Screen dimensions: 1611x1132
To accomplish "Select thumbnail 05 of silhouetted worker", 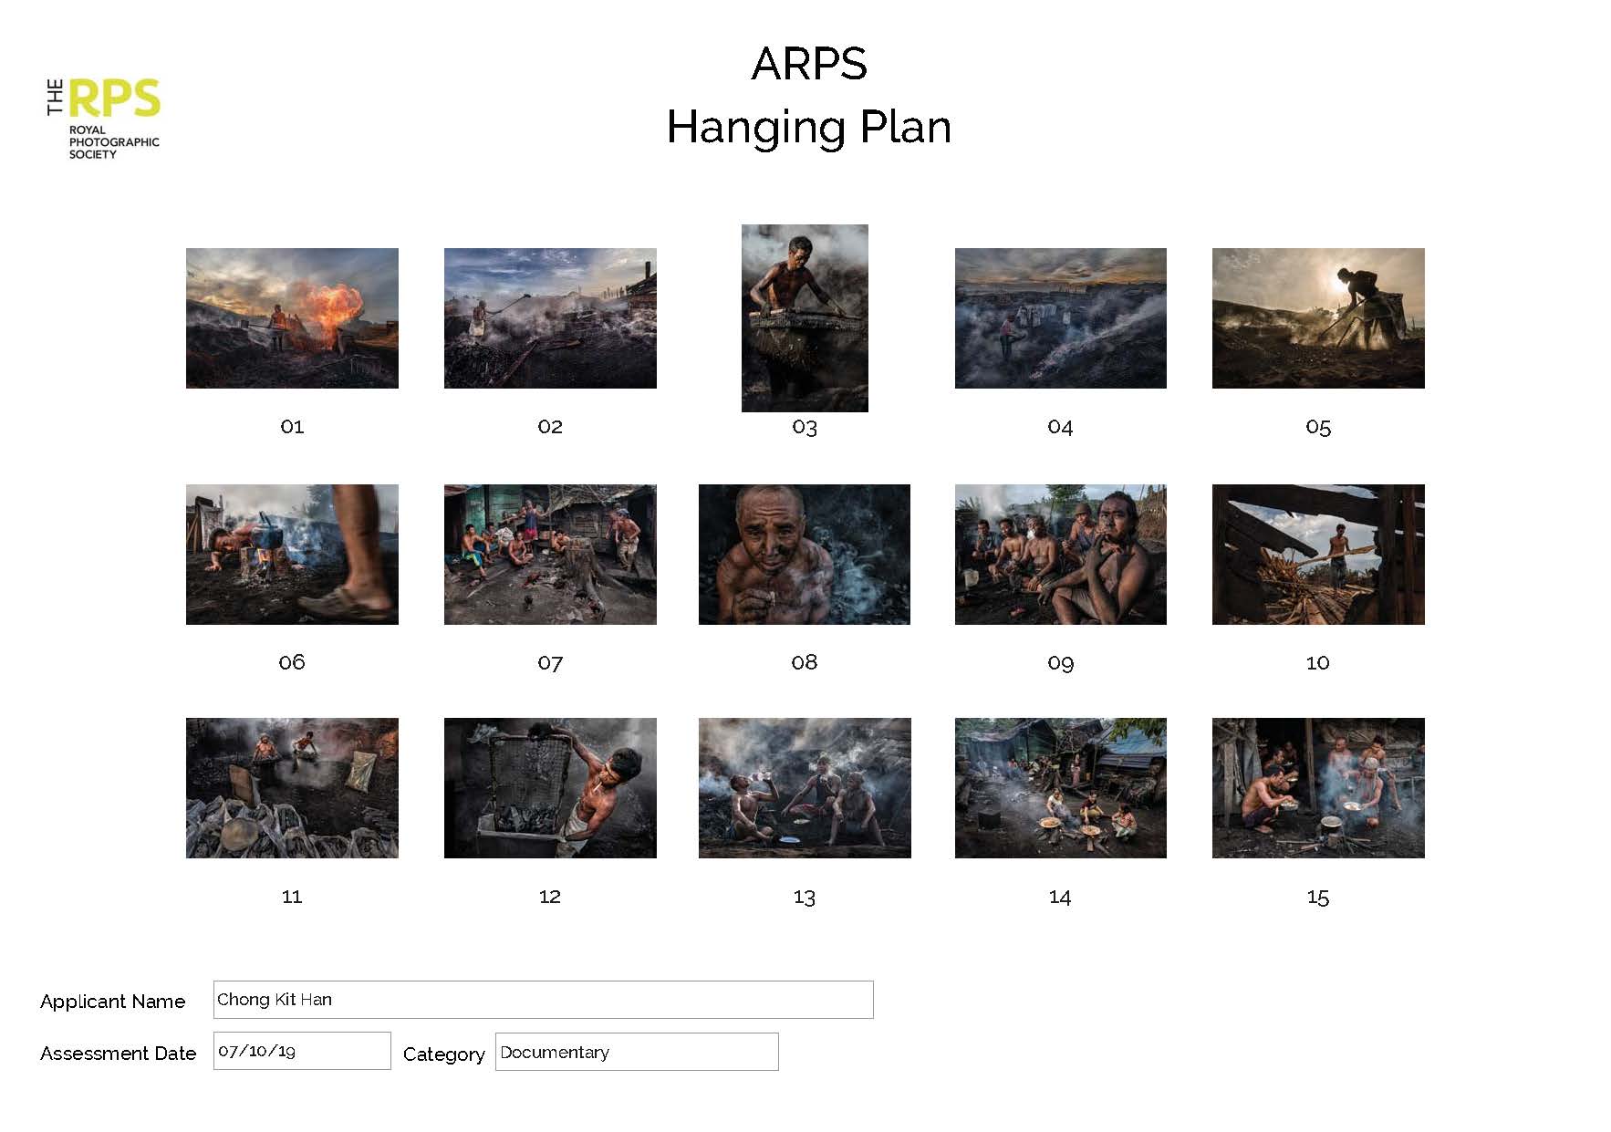I will pos(1317,318).
